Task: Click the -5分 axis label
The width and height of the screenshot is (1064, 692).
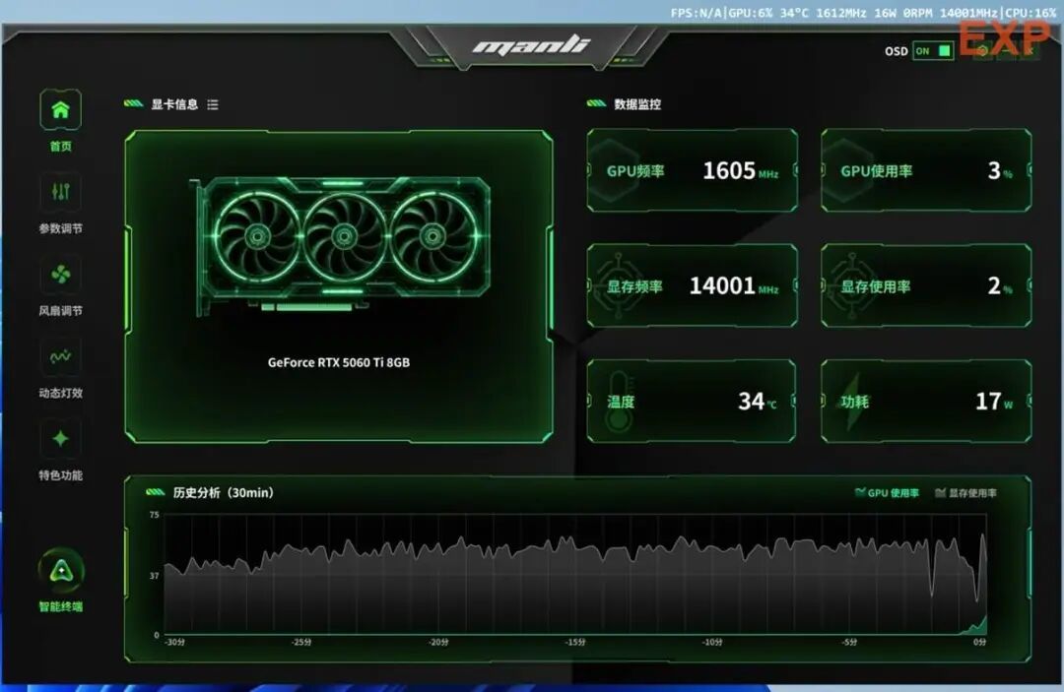Action: 849,642
